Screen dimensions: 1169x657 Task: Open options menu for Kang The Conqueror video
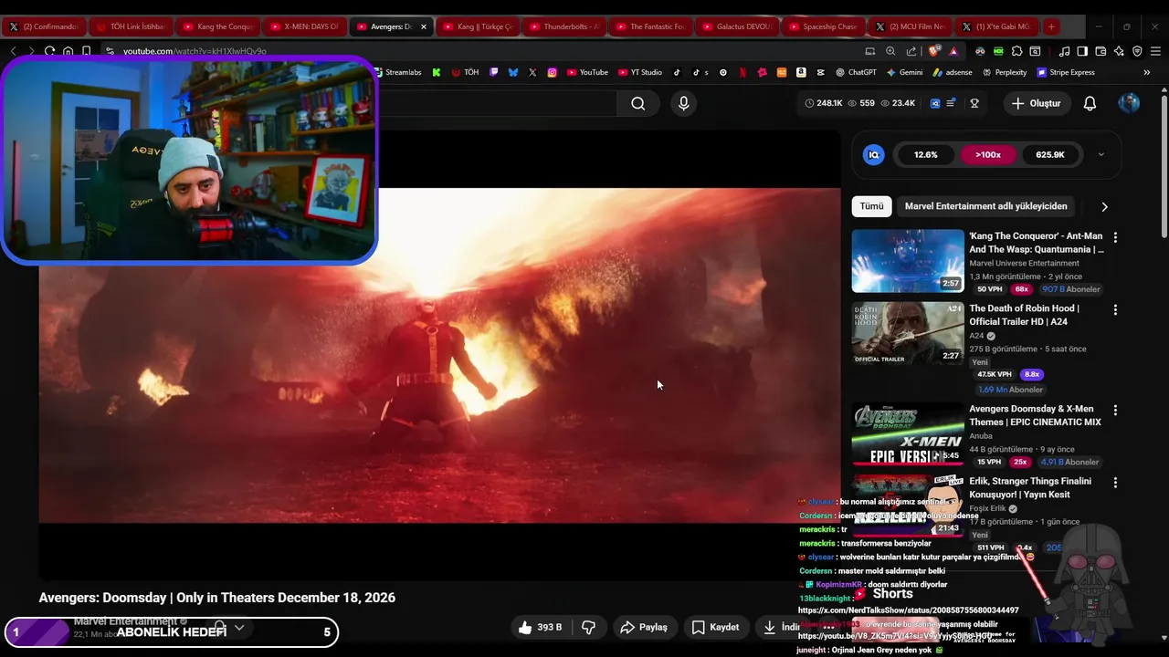pyautogui.click(x=1115, y=237)
